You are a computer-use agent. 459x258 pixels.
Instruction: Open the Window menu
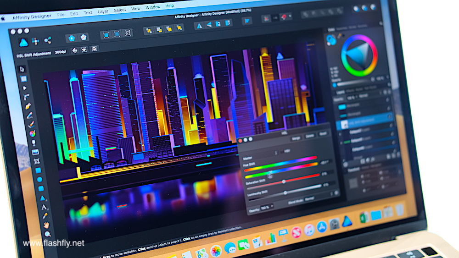(153, 7)
